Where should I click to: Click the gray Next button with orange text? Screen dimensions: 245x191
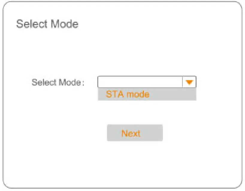[x=134, y=133]
